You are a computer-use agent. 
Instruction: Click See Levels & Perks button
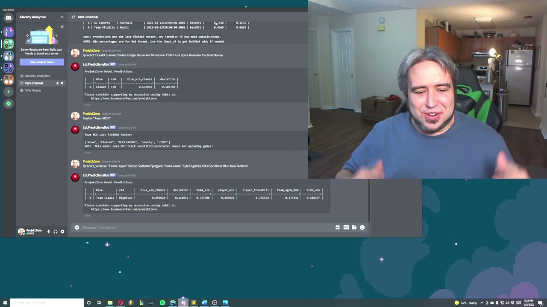coord(41,62)
